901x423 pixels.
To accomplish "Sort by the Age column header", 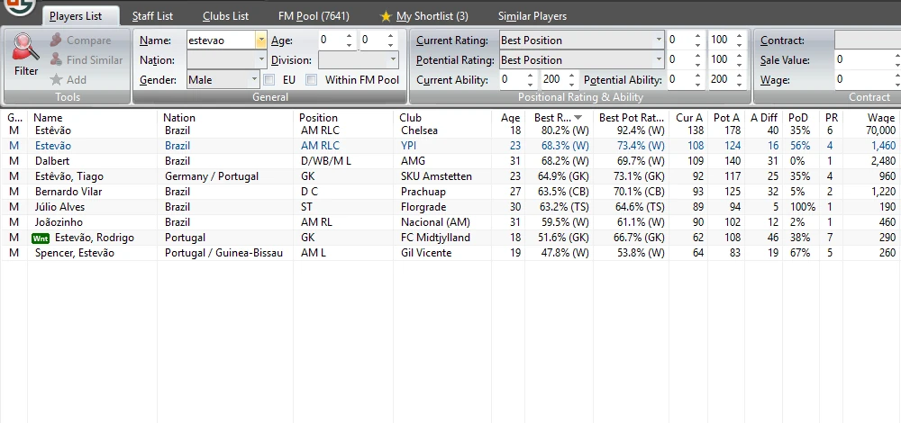I will click(x=510, y=118).
